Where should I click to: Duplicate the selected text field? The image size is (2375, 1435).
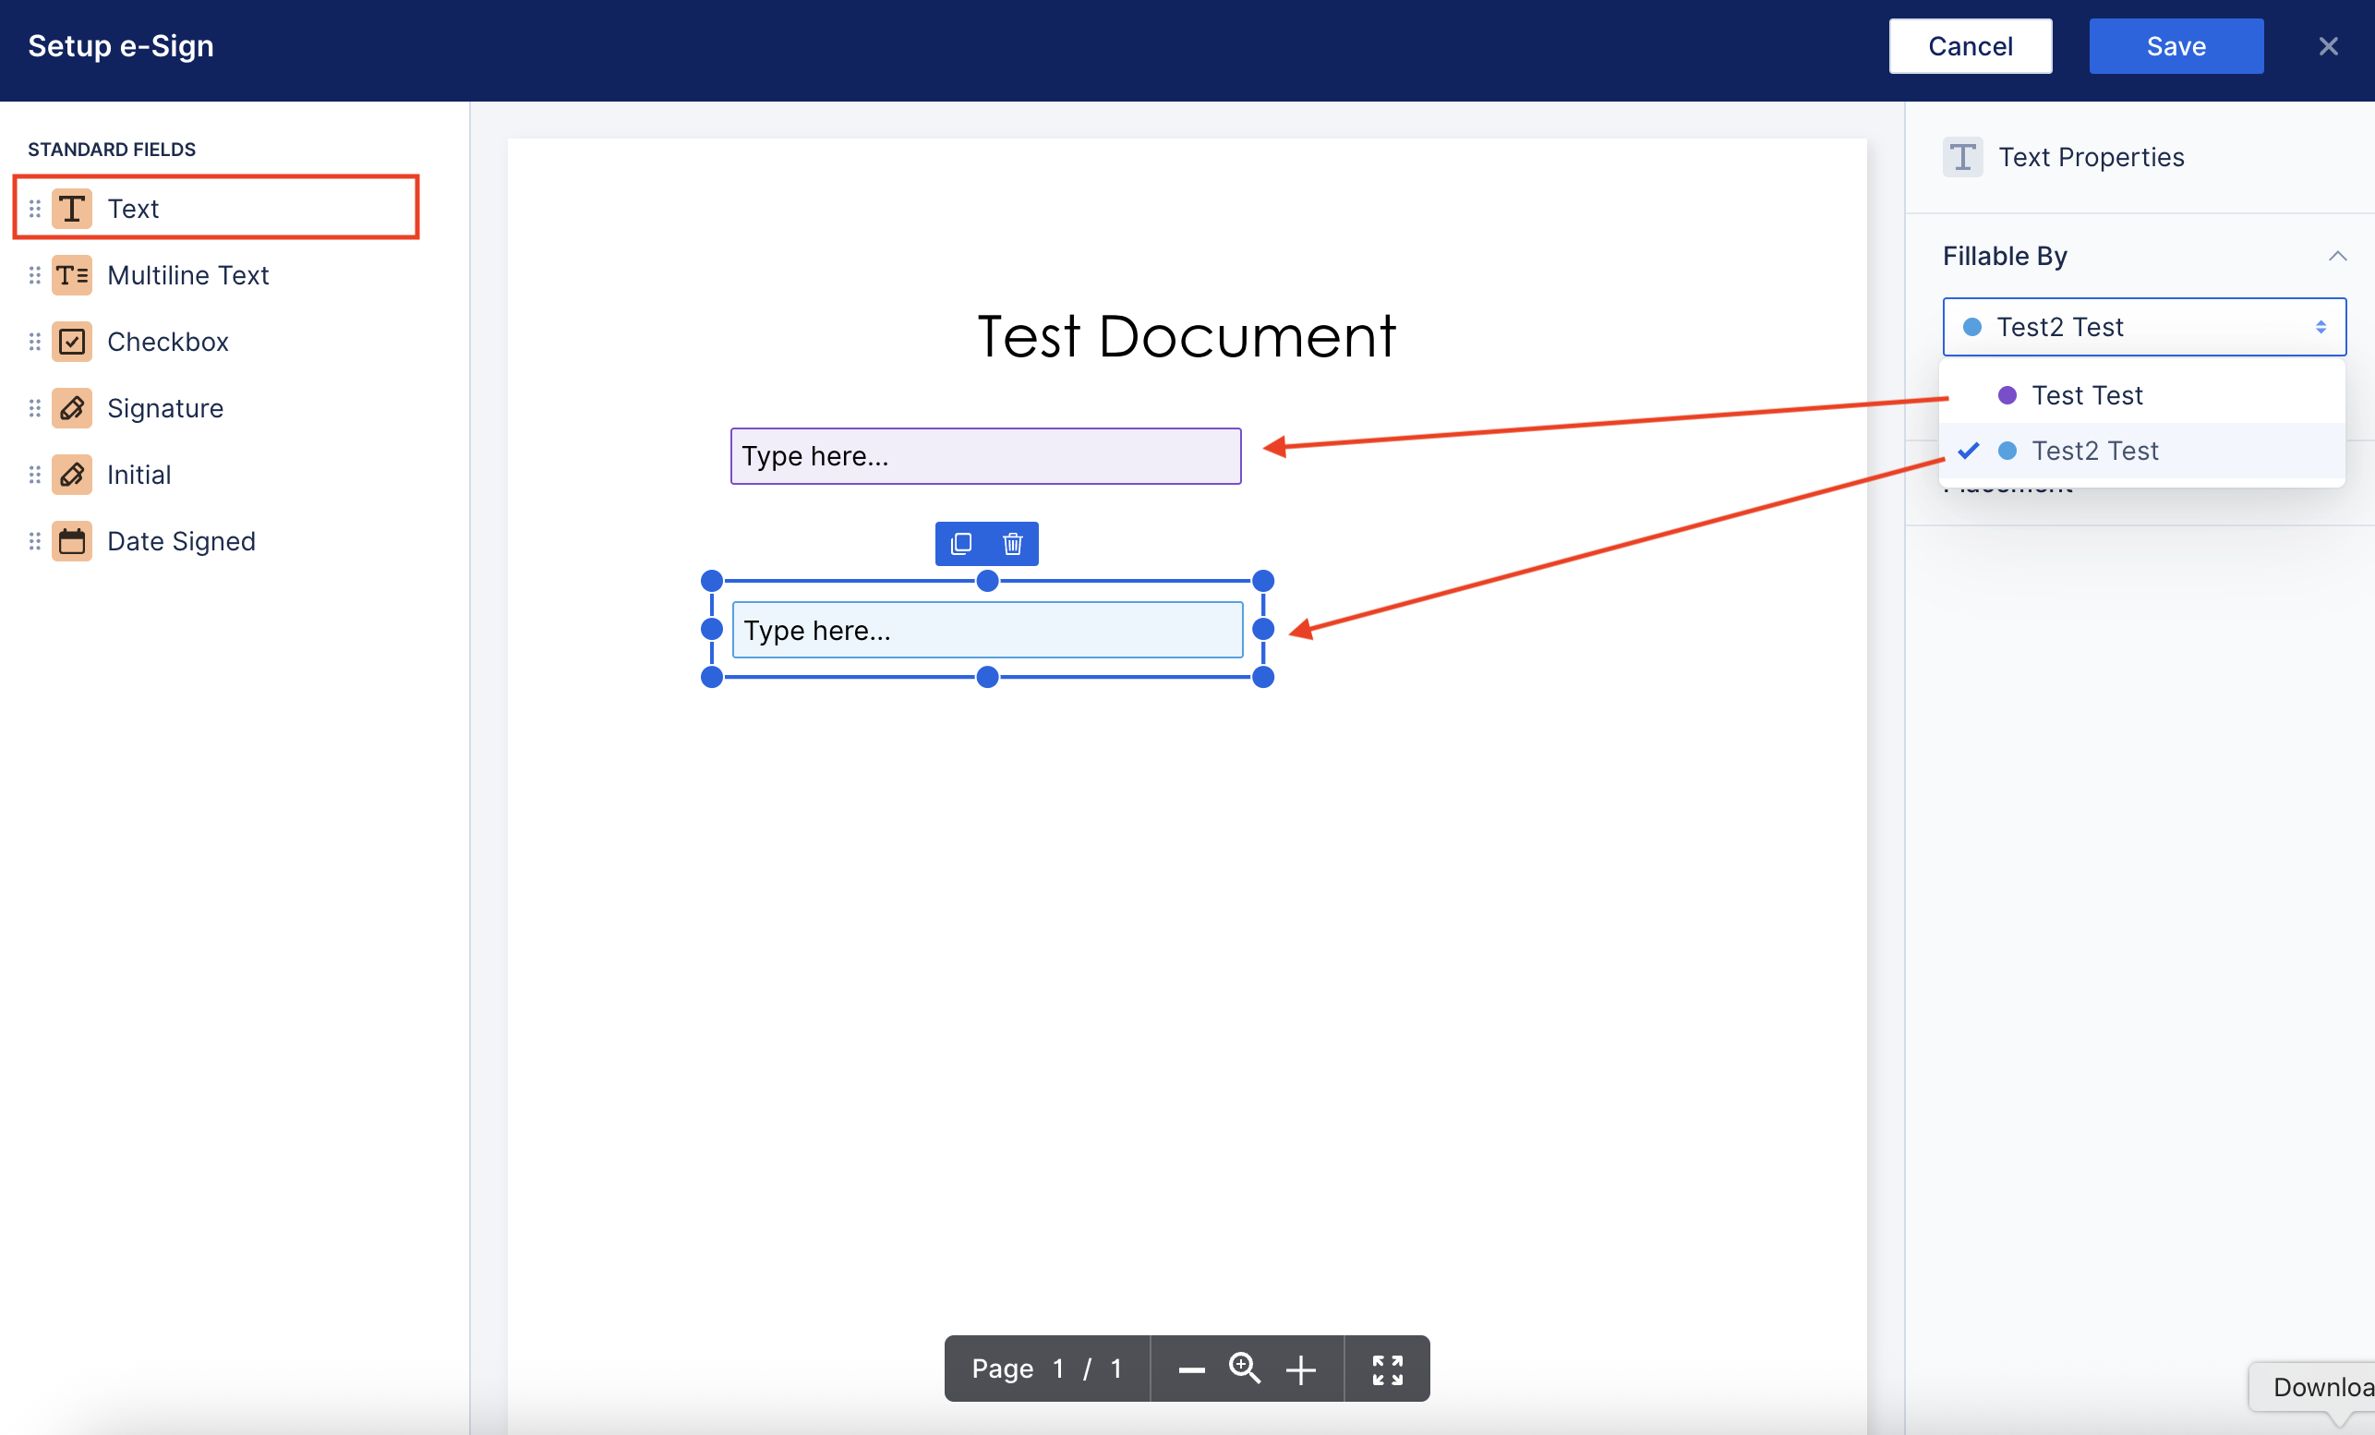click(x=961, y=544)
